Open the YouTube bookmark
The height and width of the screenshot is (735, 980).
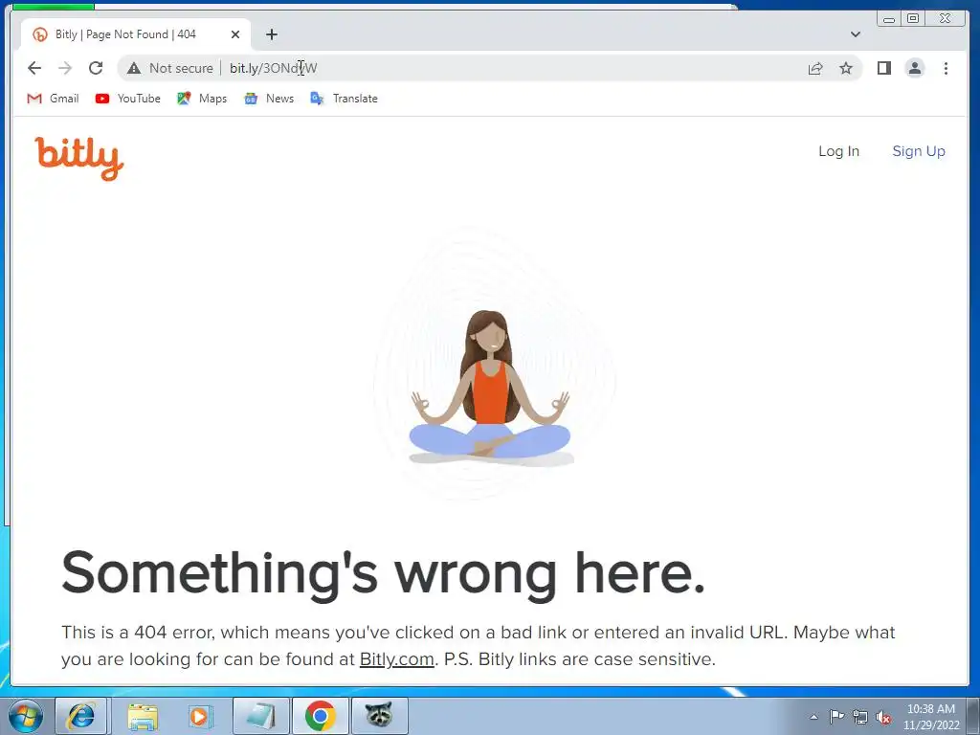[127, 99]
